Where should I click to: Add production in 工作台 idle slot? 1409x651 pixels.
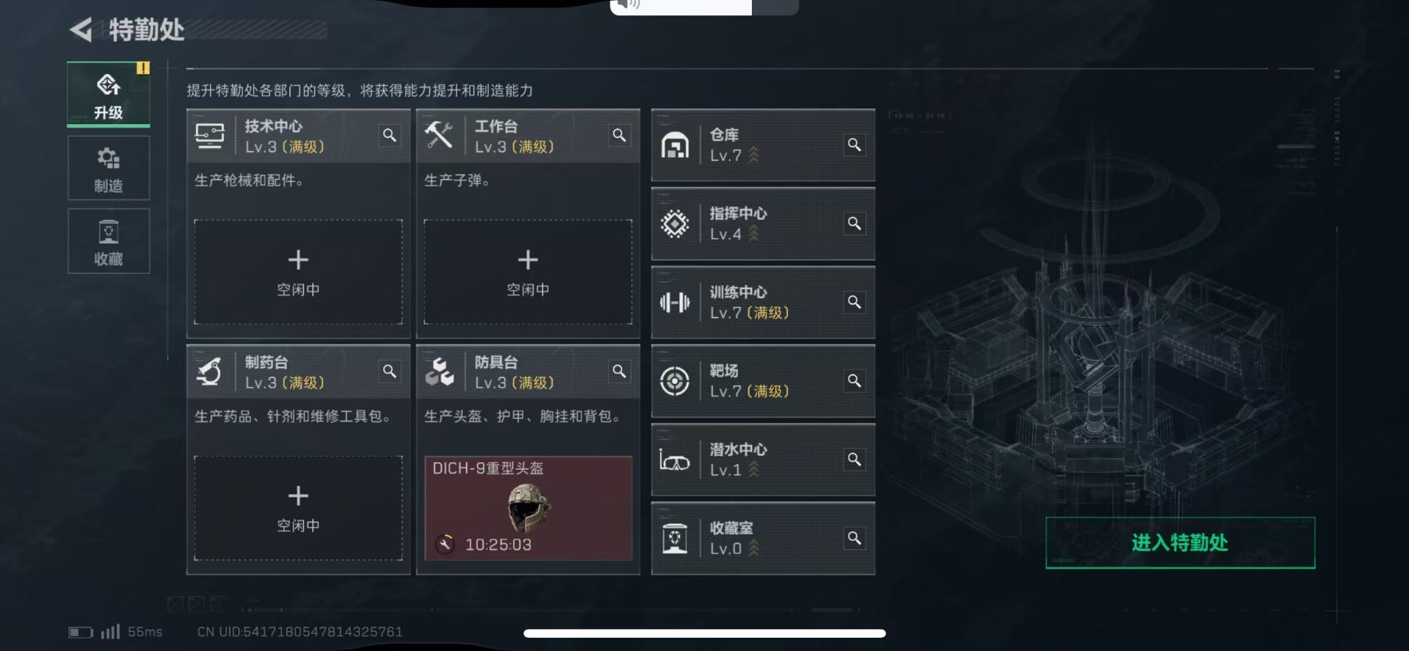click(528, 272)
